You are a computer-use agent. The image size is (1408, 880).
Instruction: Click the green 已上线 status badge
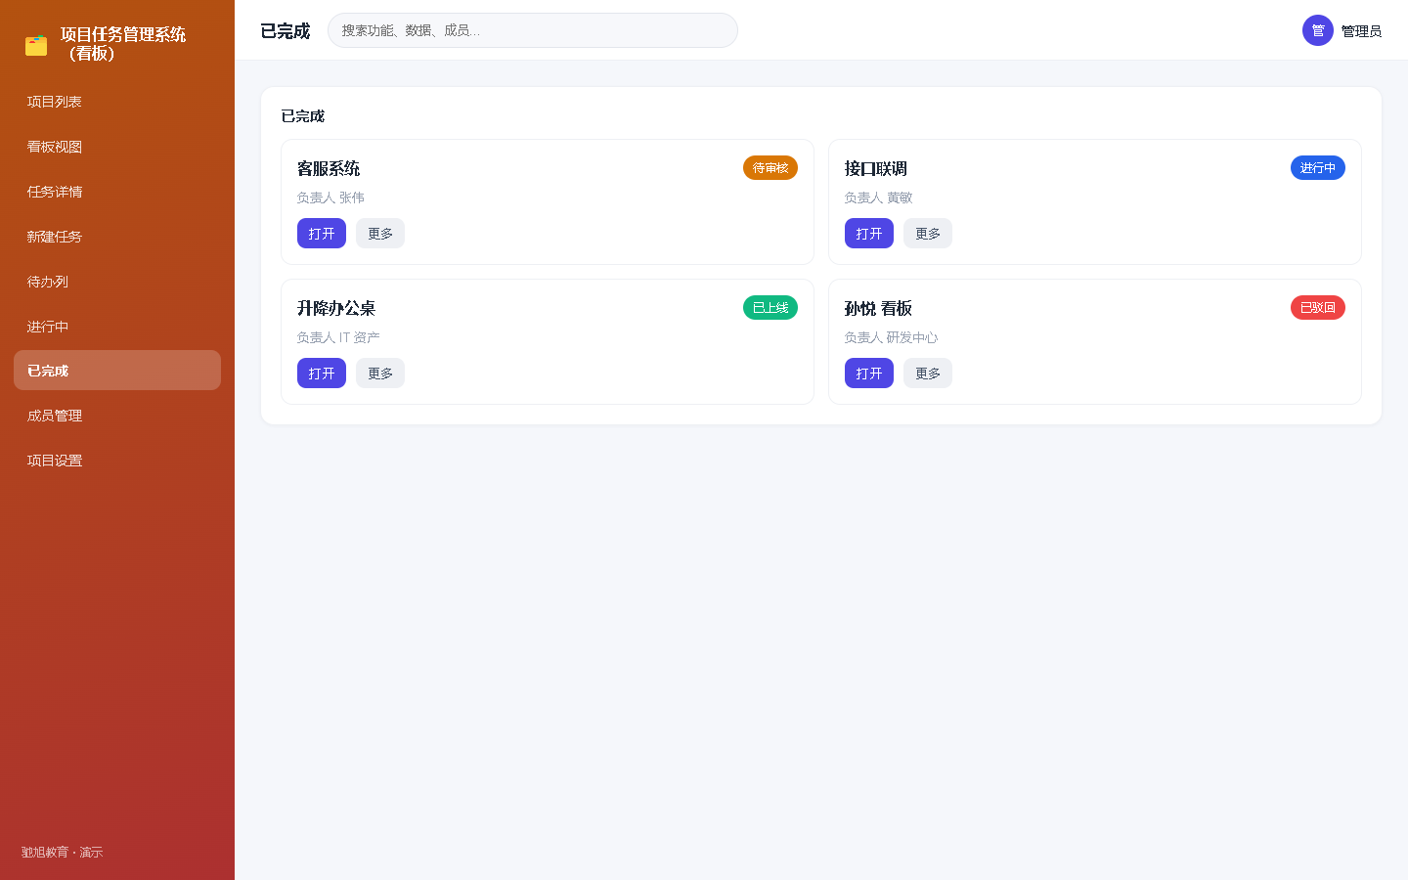(770, 308)
